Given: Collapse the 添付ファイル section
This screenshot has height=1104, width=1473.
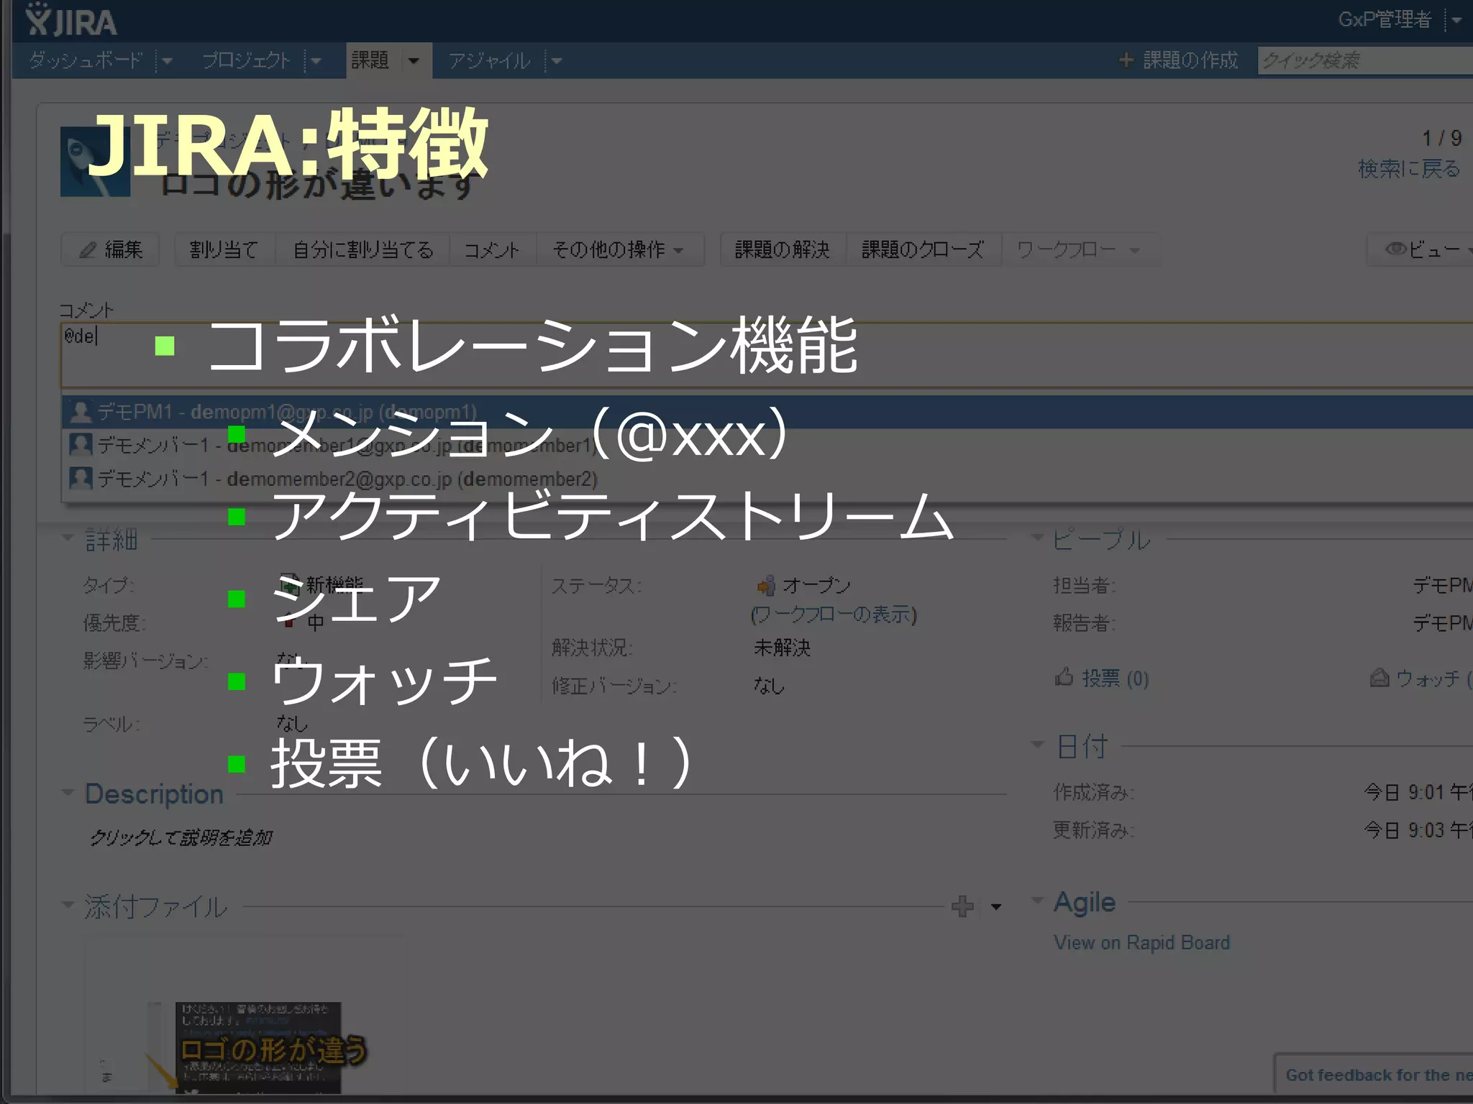Looking at the screenshot, I should [x=68, y=905].
